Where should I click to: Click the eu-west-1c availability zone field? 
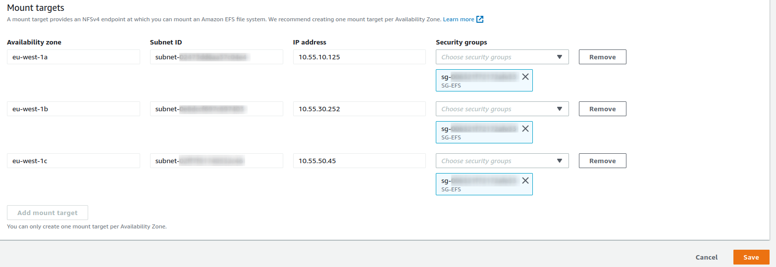coord(73,161)
